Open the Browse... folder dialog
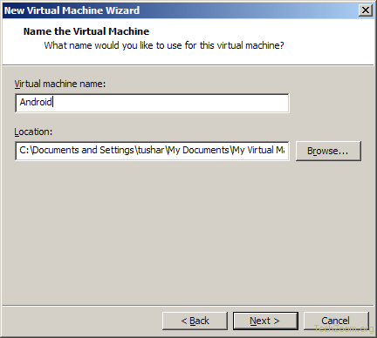The image size is (377, 338). (328, 151)
